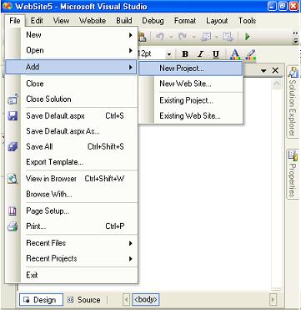301x310 pixels.
Task: Click the Save All icon
Action: (13, 146)
